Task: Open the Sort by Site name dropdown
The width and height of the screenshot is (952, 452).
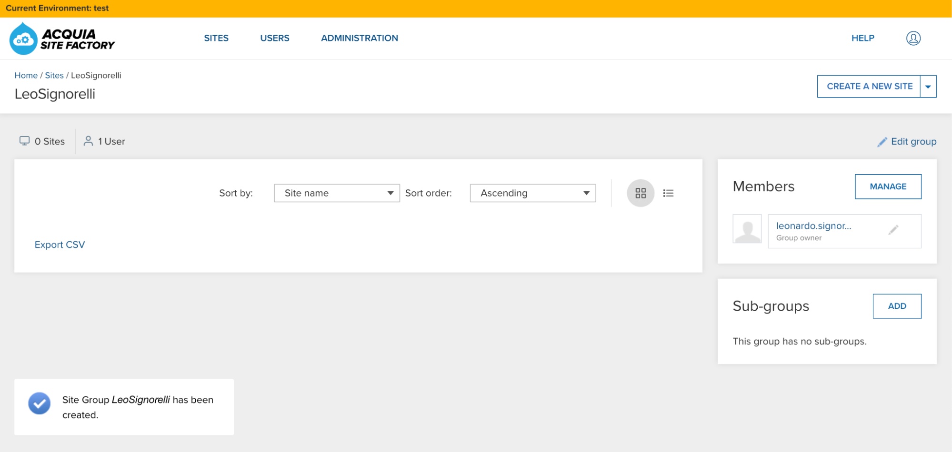Action: [337, 193]
